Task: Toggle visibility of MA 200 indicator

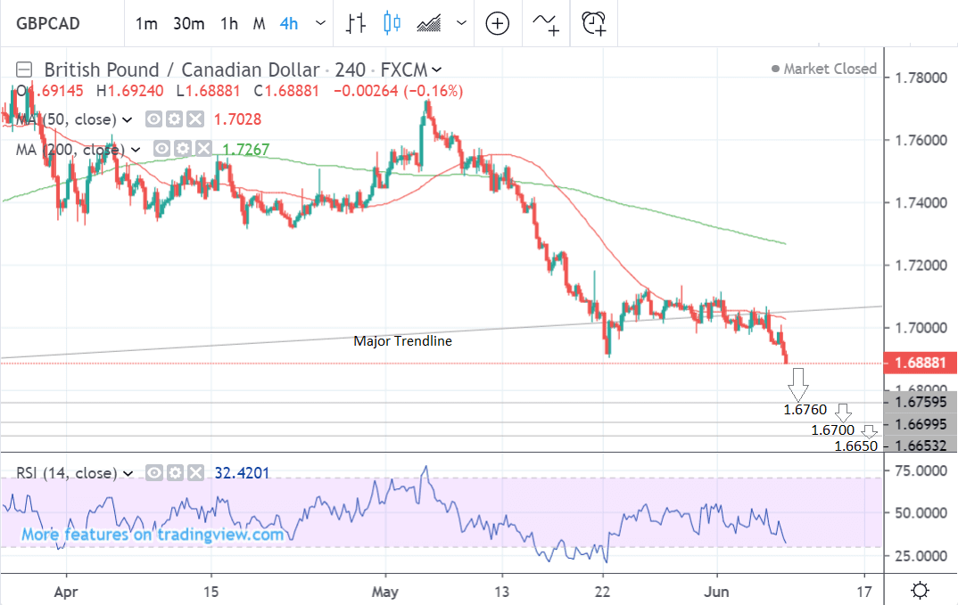Action: tap(161, 149)
